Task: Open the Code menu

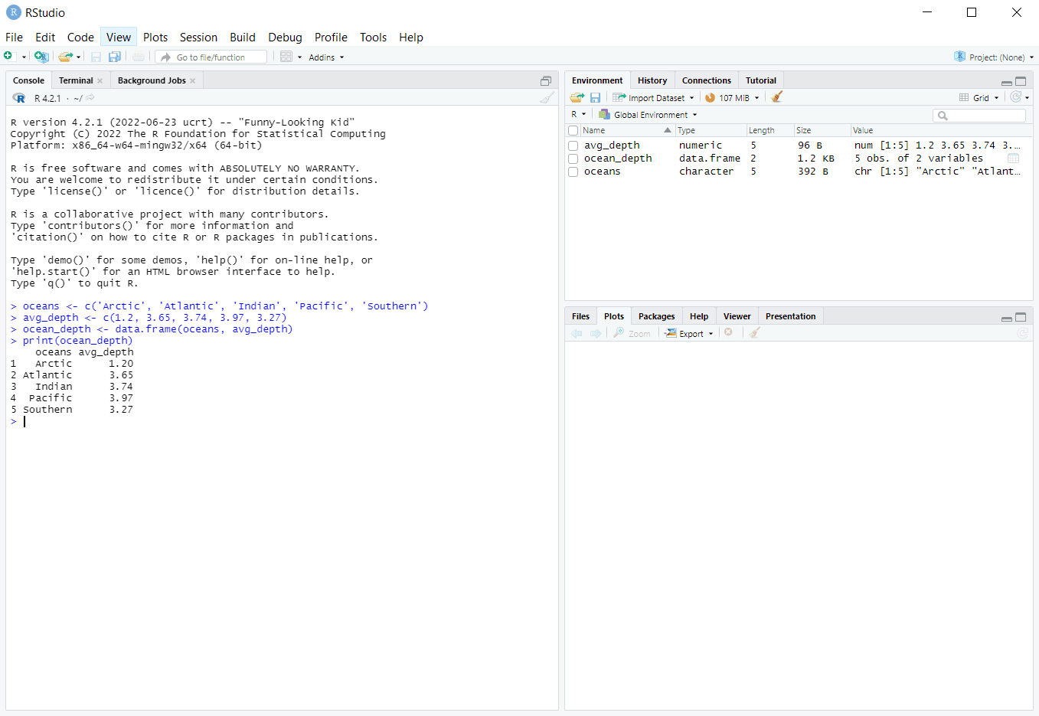Action: point(80,38)
